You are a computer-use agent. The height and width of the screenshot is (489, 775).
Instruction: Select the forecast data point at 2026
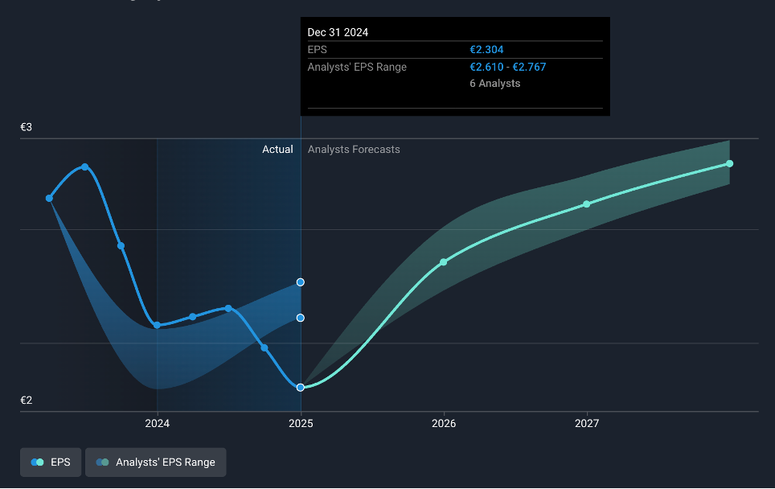coord(443,262)
